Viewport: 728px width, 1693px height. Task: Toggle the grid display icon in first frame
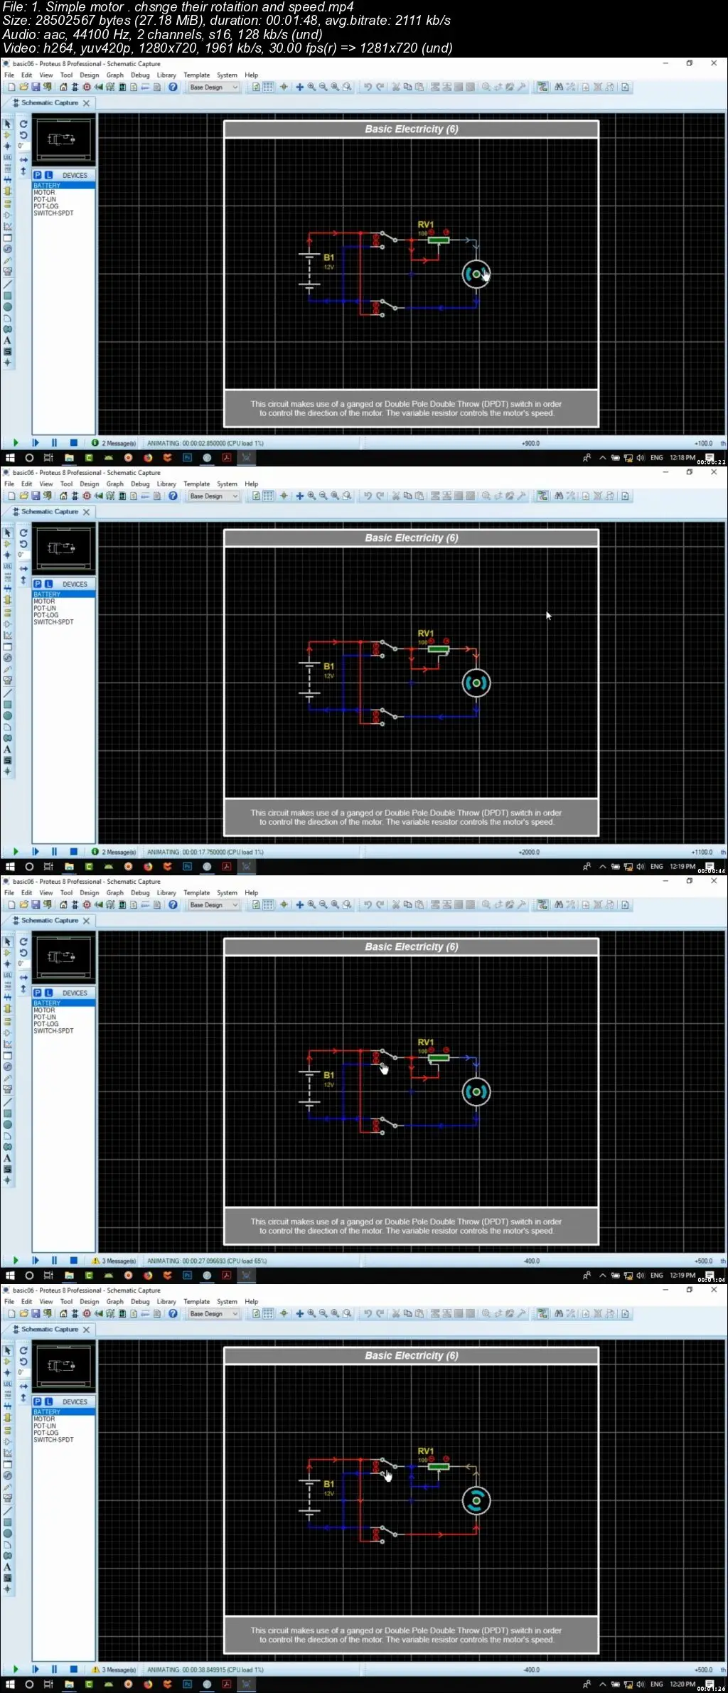coord(268,87)
